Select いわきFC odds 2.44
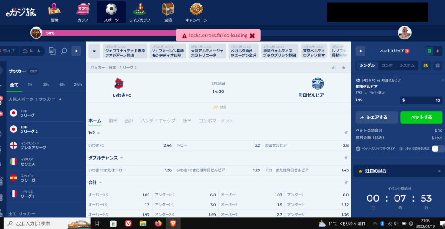 click(x=130, y=145)
